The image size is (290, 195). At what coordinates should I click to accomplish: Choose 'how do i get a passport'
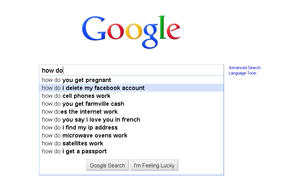[131, 151]
